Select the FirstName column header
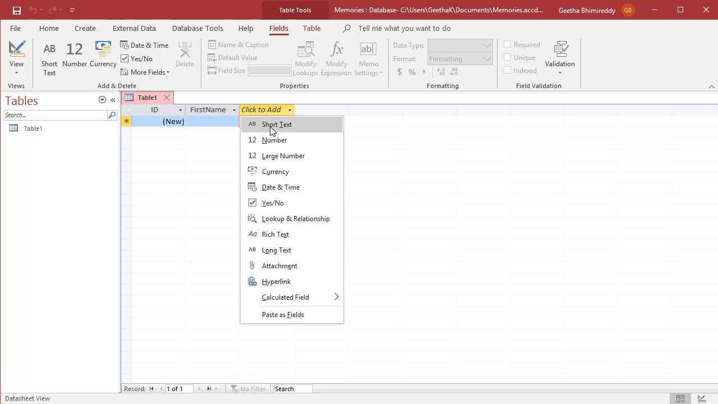The image size is (718, 404). [x=208, y=110]
